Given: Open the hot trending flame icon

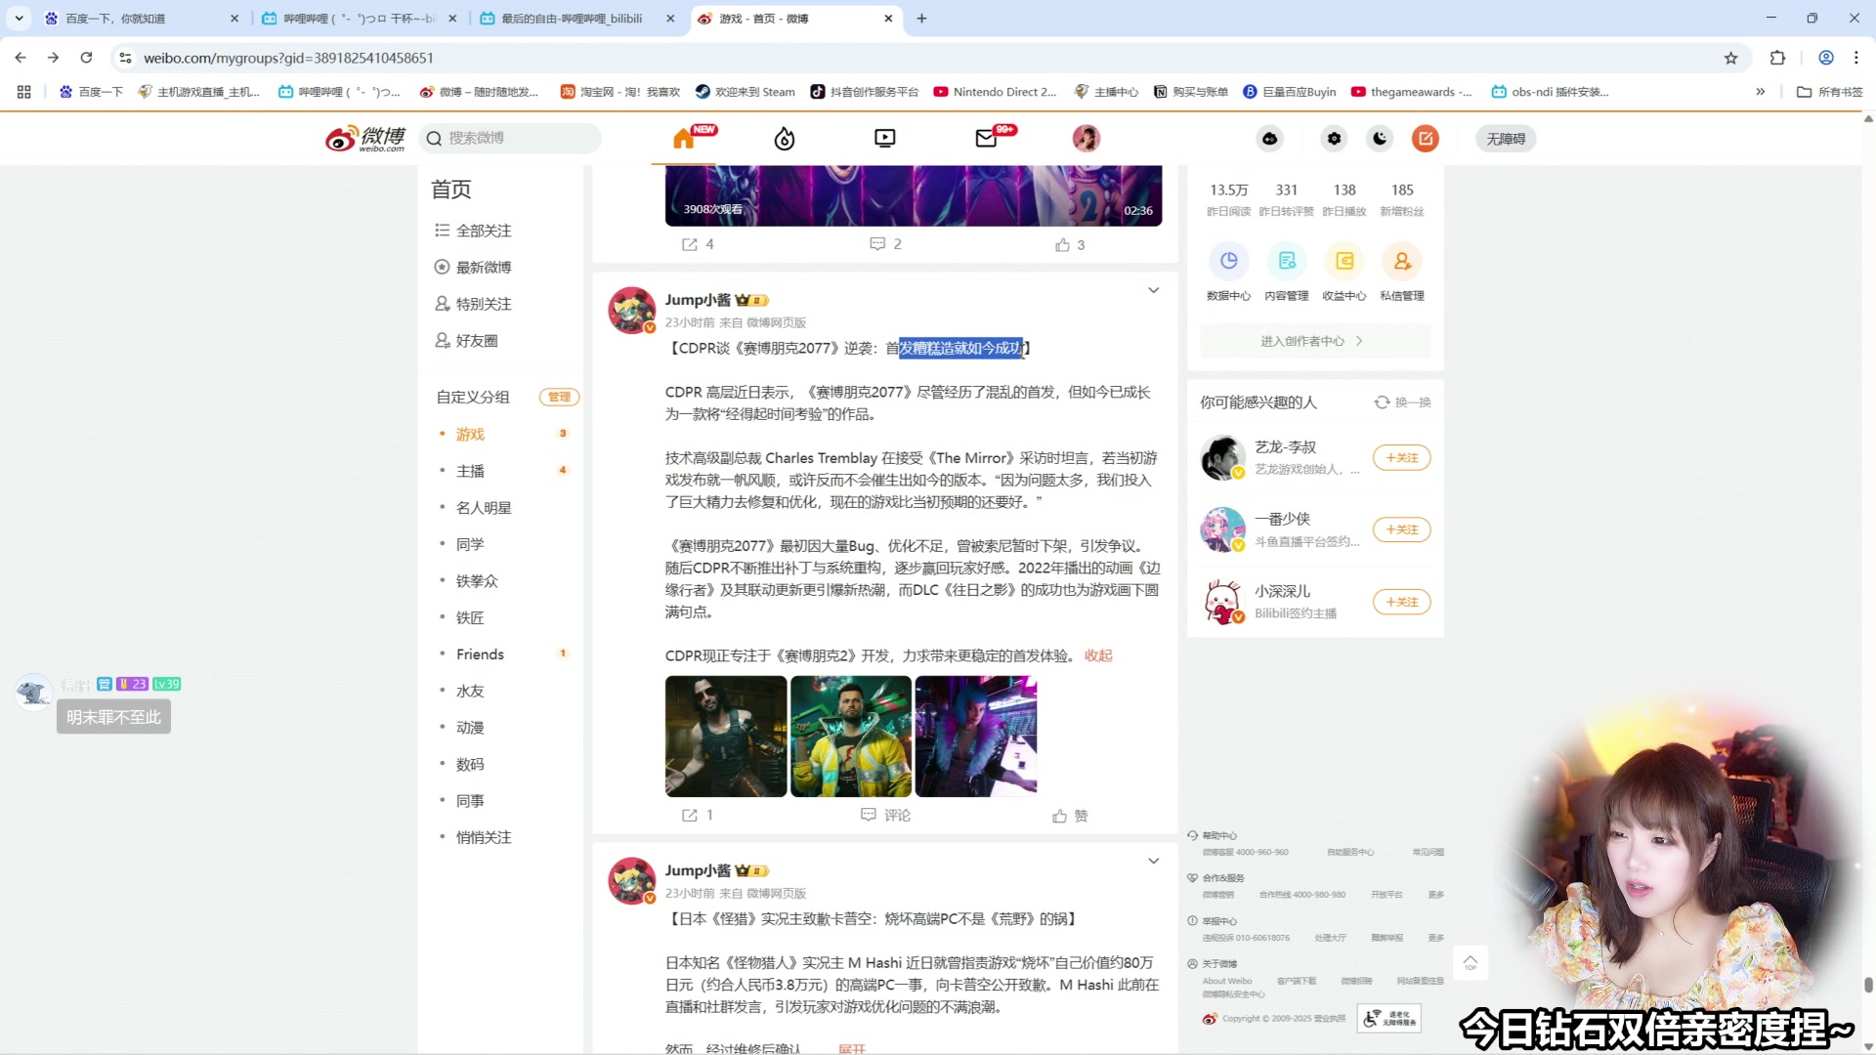Looking at the screenshot, I should 785,139.
